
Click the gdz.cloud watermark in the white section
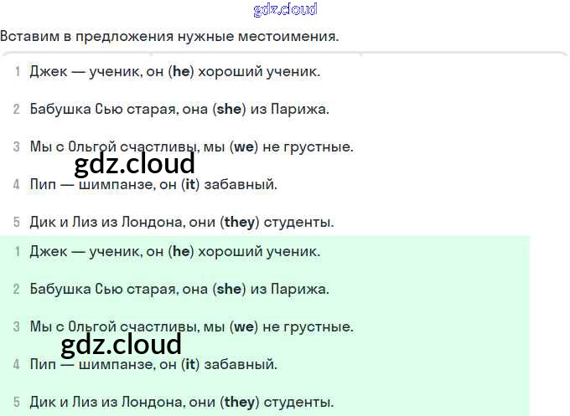coord(134,164)
